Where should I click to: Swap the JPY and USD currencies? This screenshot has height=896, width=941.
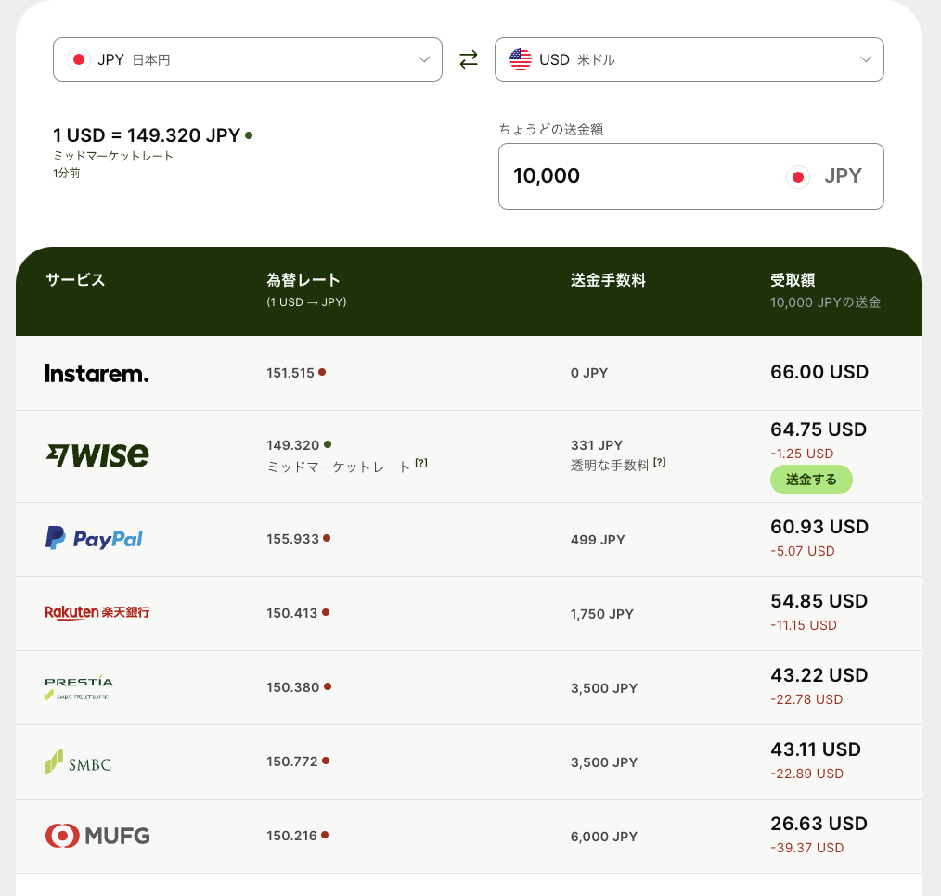[x=469, y=59]
